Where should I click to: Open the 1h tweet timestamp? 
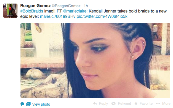[x=86, y=6]
